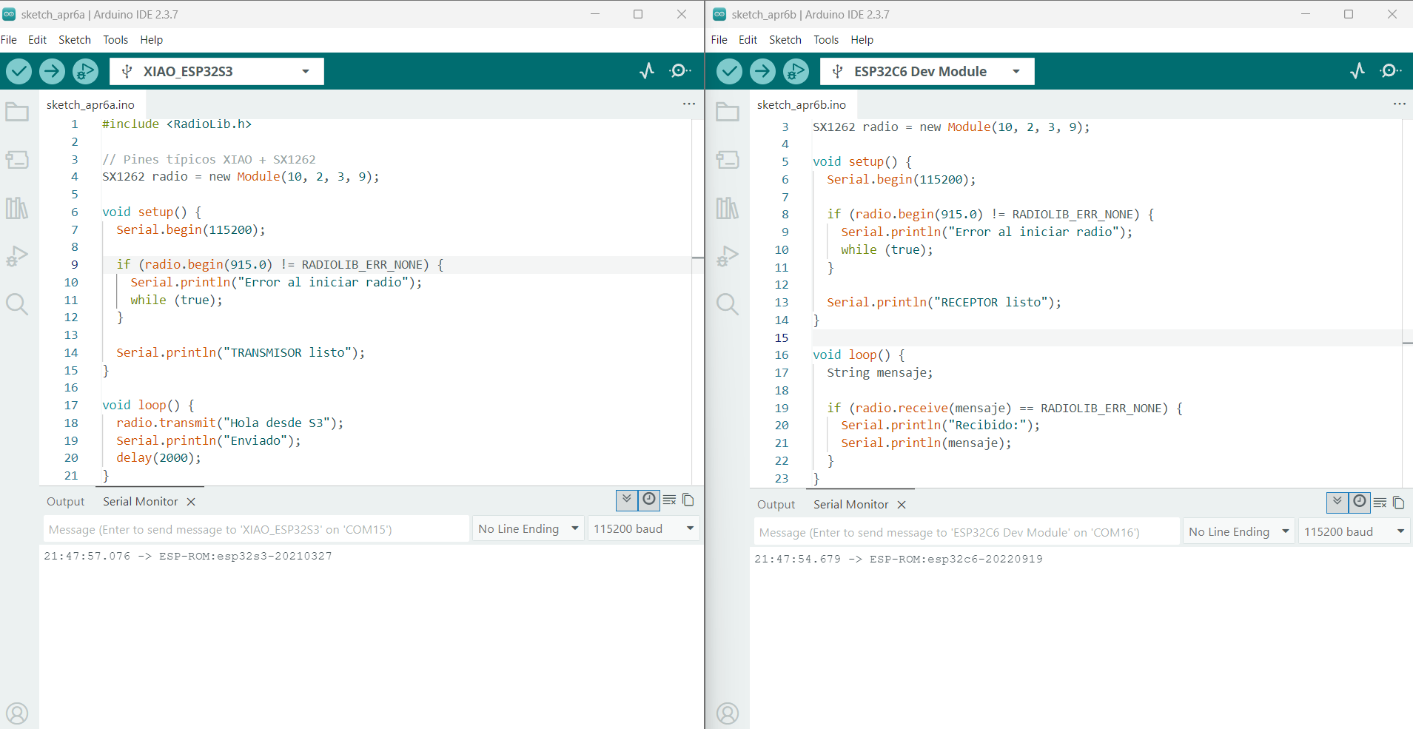Open Sketch menu in left window
Viewport: 1413px width, 729px height.
tap(75, 40)
